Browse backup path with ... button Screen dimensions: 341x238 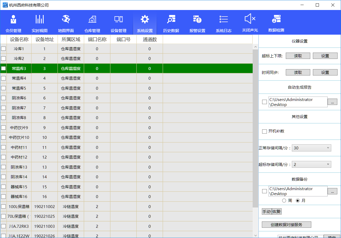tap(332, 191)
